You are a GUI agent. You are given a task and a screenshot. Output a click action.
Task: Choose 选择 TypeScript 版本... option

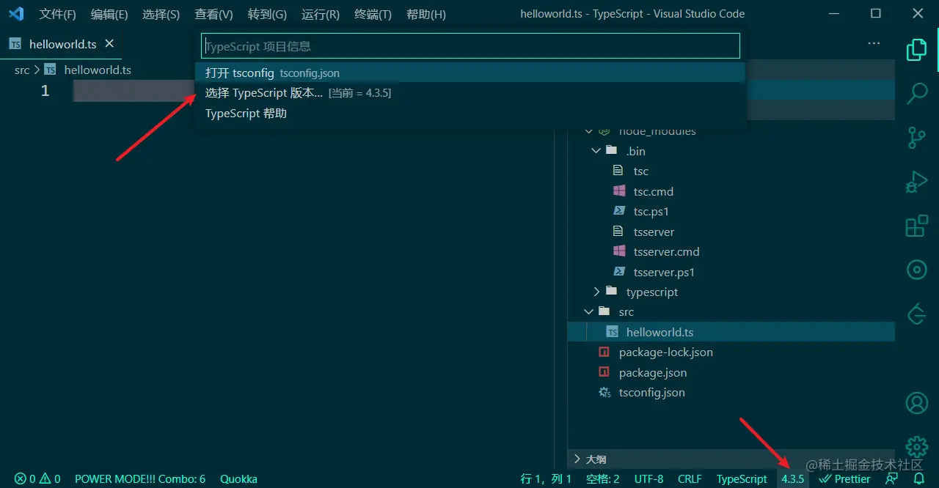pyautogui.click(x=470, y=93)
